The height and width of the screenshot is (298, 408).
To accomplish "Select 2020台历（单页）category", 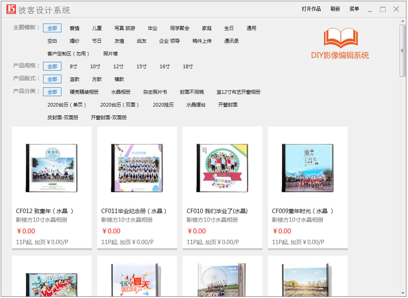I will click(x=67, y=105).
